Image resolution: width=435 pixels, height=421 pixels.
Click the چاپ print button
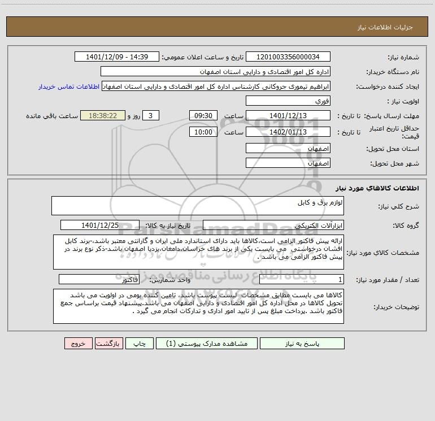[x=140, y=344]
